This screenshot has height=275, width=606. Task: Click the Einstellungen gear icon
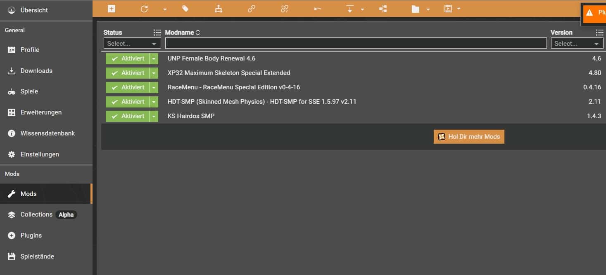12,154
